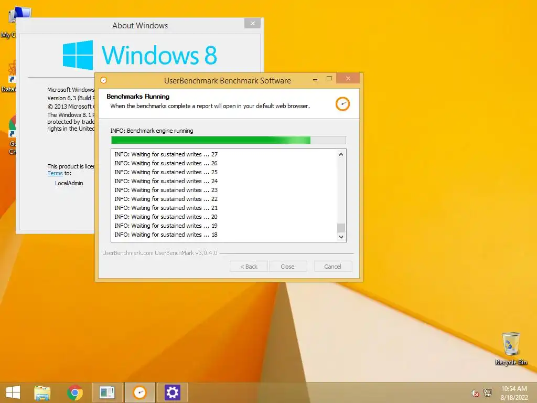Image resolution: width=537 pixels, height=403 pixels.
Task: Click 'UserBenchmark.com UserBenchMark v3.0.4.0' footer text
Action: (160, 253)
